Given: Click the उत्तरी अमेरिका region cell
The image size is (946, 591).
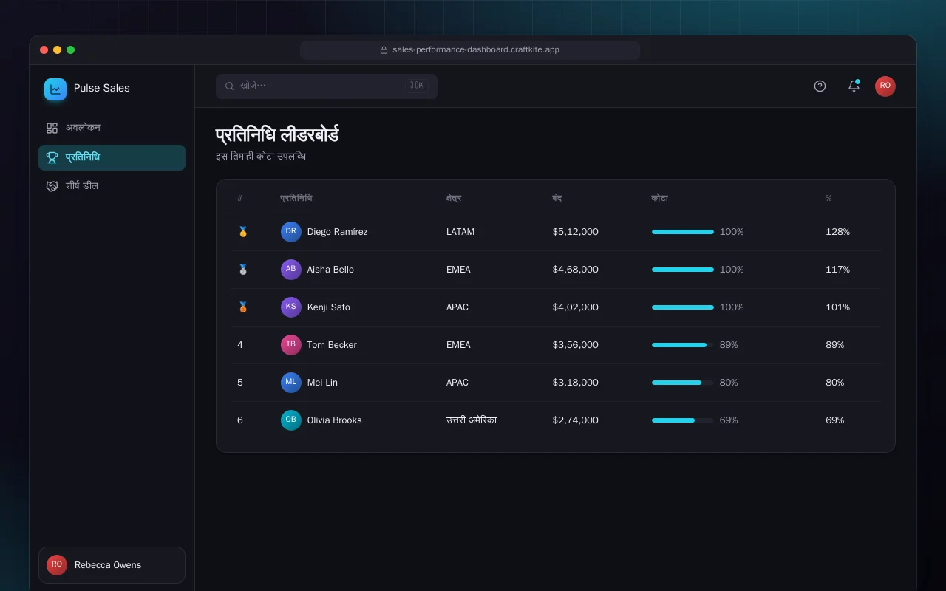Looking at the screenshot, I should coord(472,420).
